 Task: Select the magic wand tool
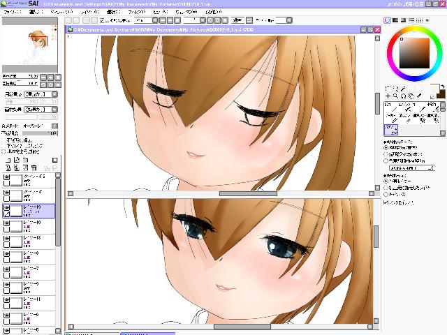tap(403, 89)
